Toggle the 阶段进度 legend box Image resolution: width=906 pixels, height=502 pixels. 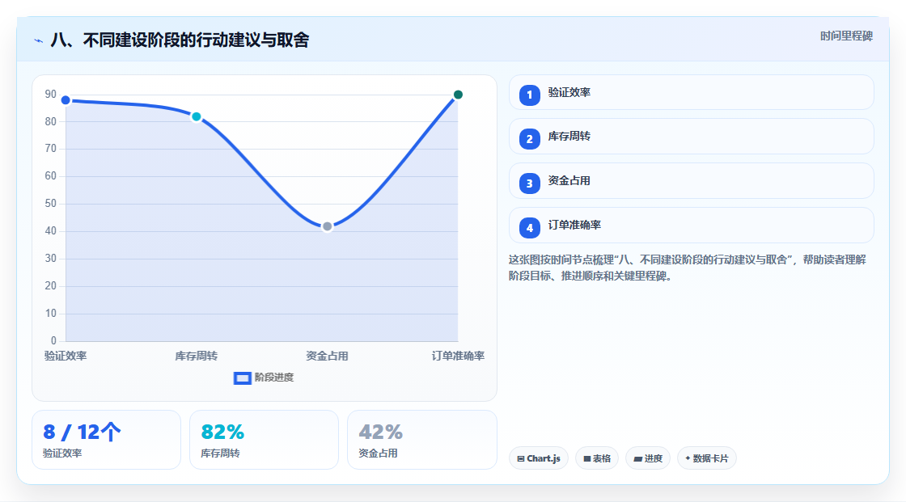click(x=242, y=378)
